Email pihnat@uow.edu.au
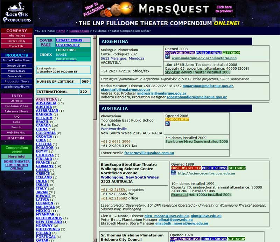Image resolution: width=280 pixels, height=242 pixels. click(176, 220)
